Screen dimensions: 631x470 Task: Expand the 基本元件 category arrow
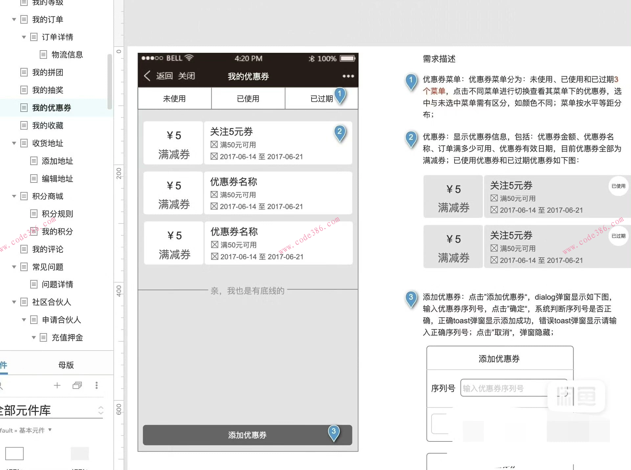[x=50, y=430]
